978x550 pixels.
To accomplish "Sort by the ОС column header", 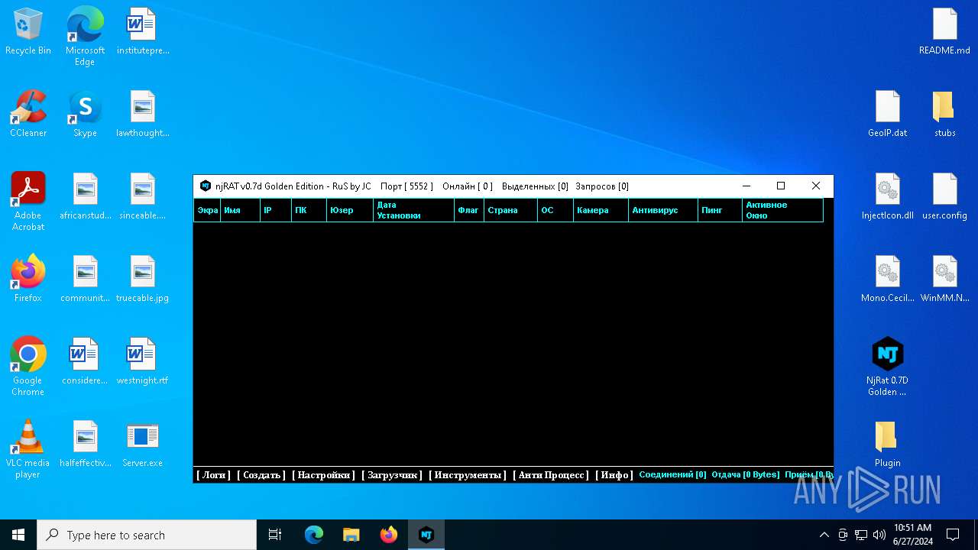I will 555,210.
